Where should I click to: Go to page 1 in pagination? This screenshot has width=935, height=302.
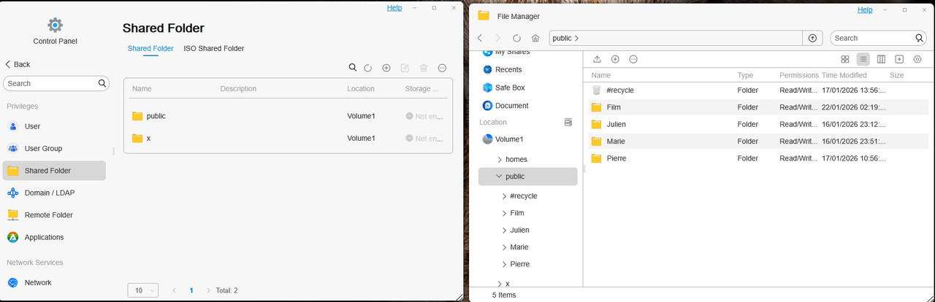point(191,290)
